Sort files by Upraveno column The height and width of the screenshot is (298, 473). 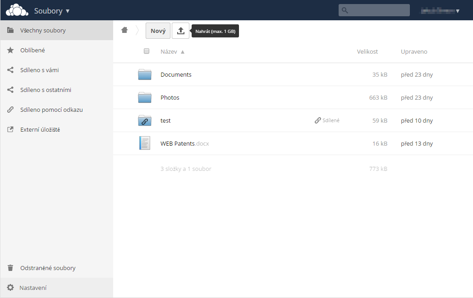(414, 51)
